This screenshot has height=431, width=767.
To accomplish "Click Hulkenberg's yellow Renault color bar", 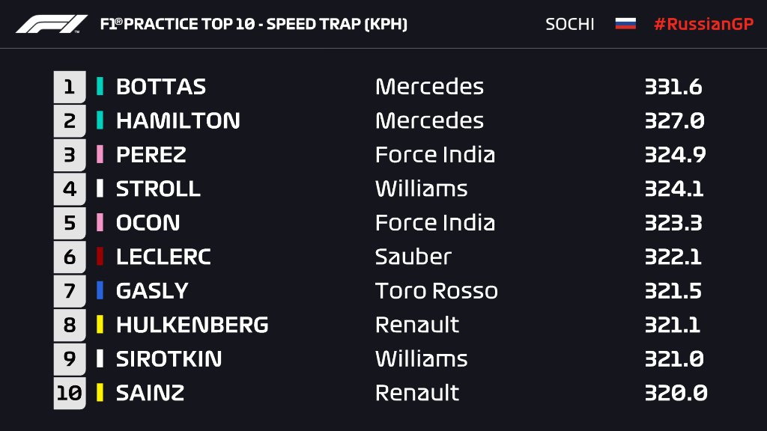I will [x=100, y=325].
